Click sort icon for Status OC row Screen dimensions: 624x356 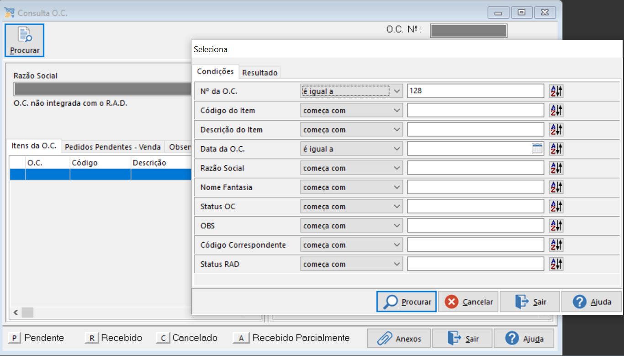click(556, 206)
